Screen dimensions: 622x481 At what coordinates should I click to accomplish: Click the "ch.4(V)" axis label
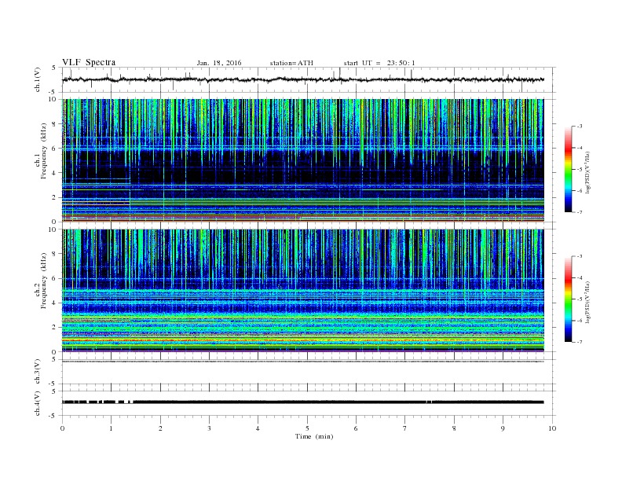[x=38, y=403]
